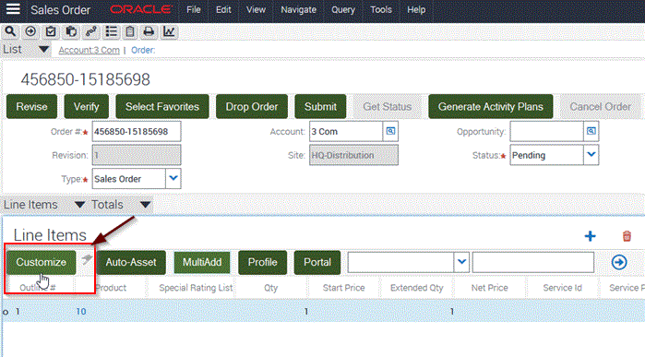Open the Line Items query field dropdown
Viewport: 645px width, 357px height.
pyautogui.click(x=461, y=262)
